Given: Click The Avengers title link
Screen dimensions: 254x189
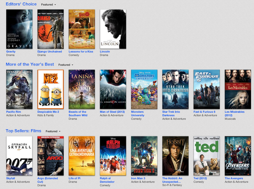Looking at the screenshot, I should [234, 178].
